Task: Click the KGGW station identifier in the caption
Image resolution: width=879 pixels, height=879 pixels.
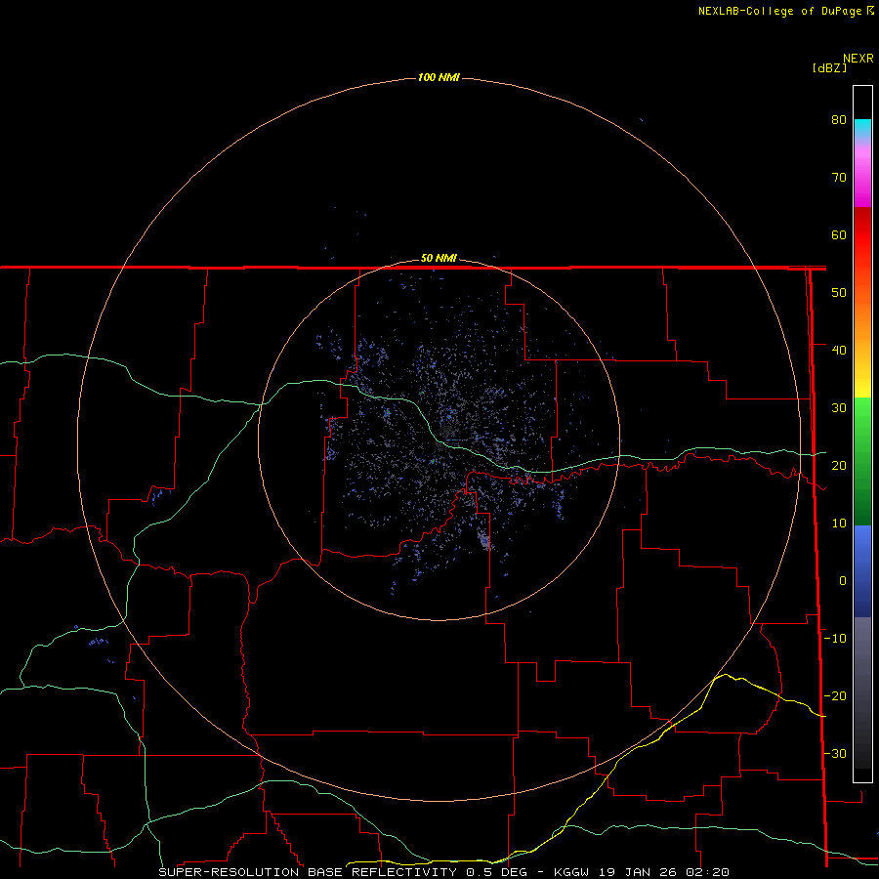Action: click(571, 872)
